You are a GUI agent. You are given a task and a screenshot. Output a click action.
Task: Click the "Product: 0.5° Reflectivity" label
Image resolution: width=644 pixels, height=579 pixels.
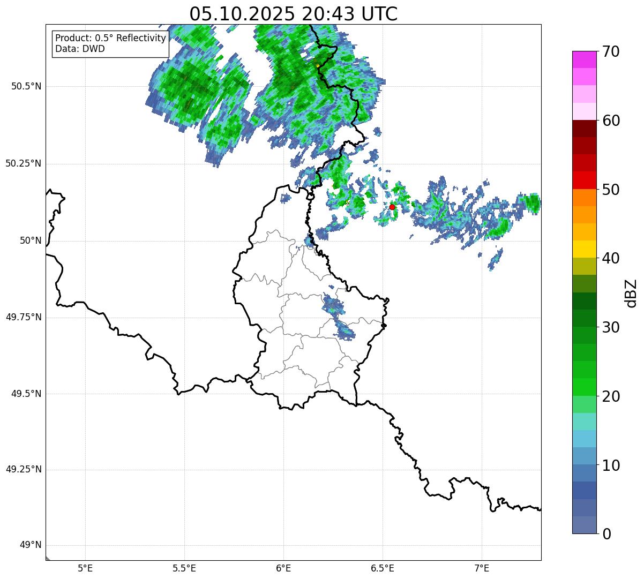[x=111, y=38]
